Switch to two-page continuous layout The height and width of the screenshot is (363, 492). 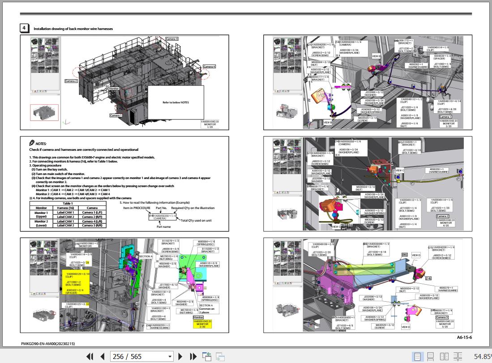[x=458, y=356]
